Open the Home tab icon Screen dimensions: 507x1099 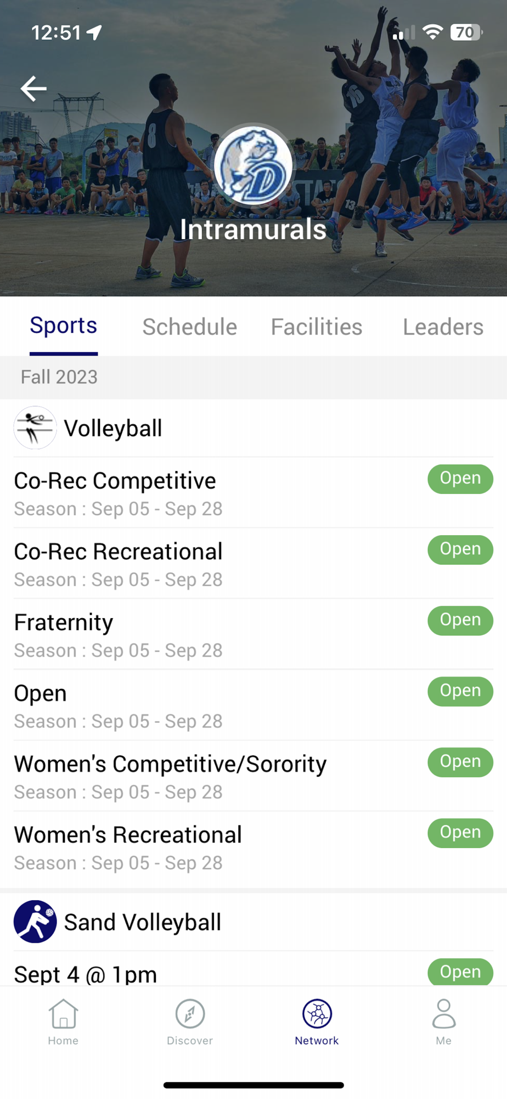[63, 1014]
